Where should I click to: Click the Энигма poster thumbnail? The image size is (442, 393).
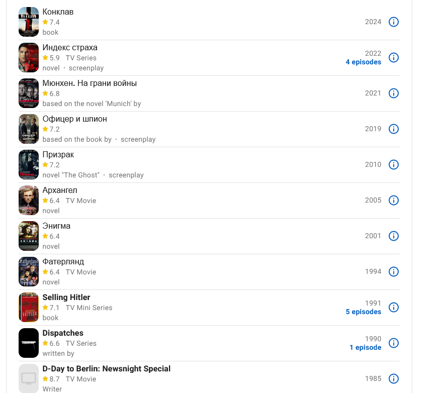[x=29, y=236]
